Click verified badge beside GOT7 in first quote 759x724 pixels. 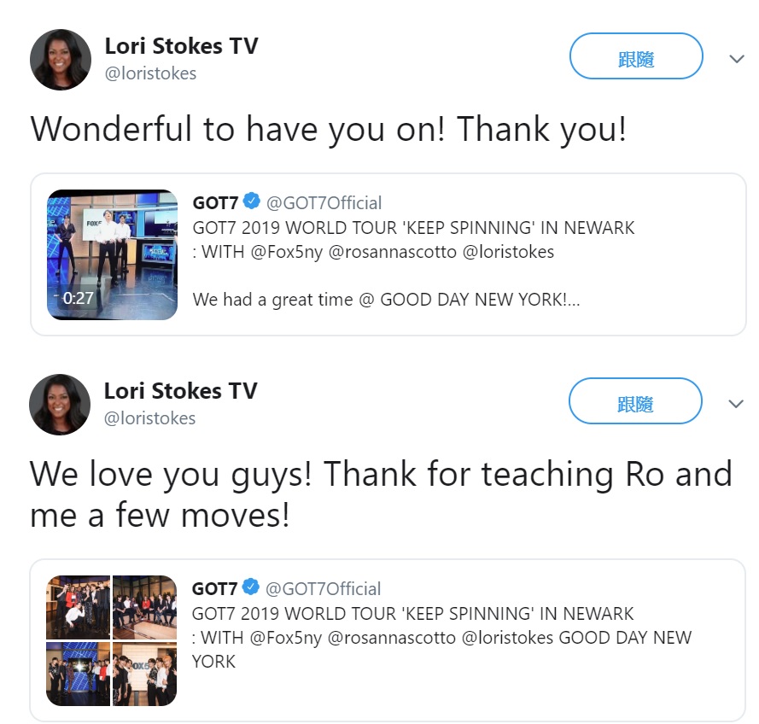[252, 201]
